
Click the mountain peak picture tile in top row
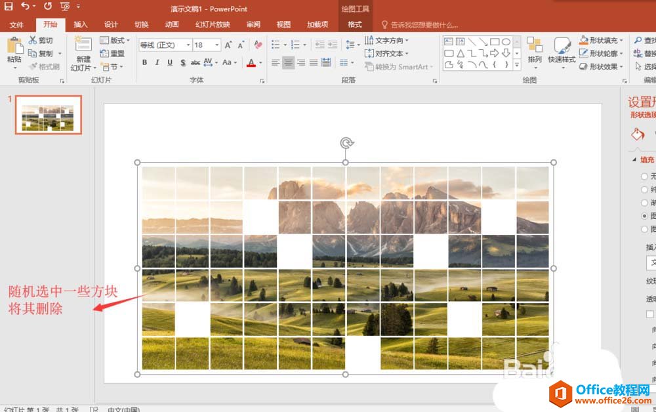295,183
